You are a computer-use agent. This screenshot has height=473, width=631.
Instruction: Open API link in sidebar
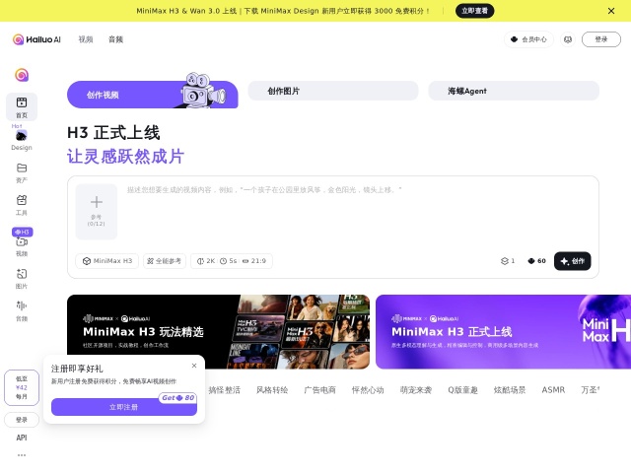point(22,438)
